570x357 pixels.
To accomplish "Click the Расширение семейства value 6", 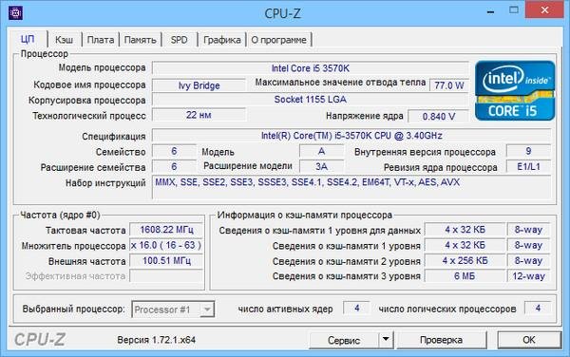I will click(x=174, y=167).
